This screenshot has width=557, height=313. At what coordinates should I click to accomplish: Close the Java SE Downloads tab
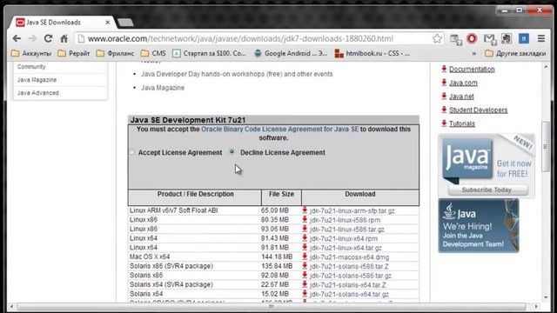(x=107, y=23)
